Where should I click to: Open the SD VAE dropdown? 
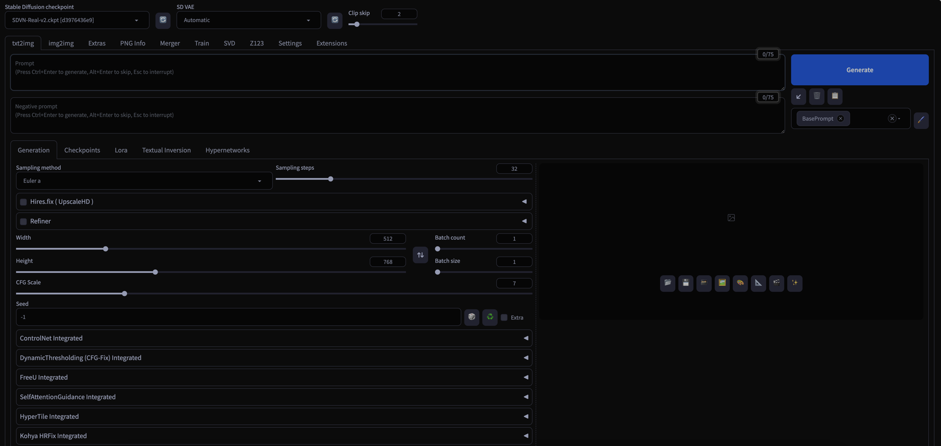click(248, 20)
